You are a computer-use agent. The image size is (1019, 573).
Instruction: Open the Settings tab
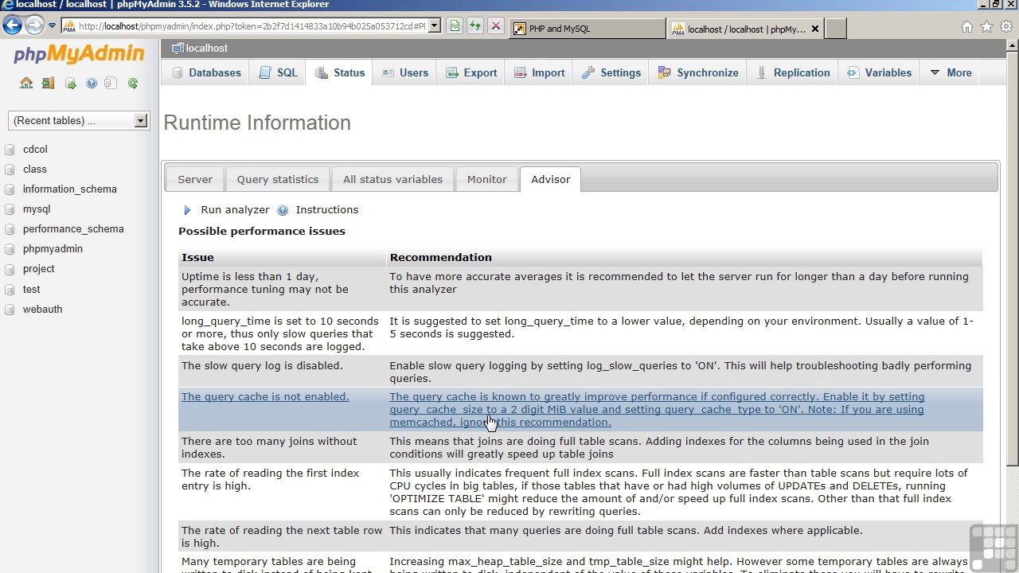(611, 72)
